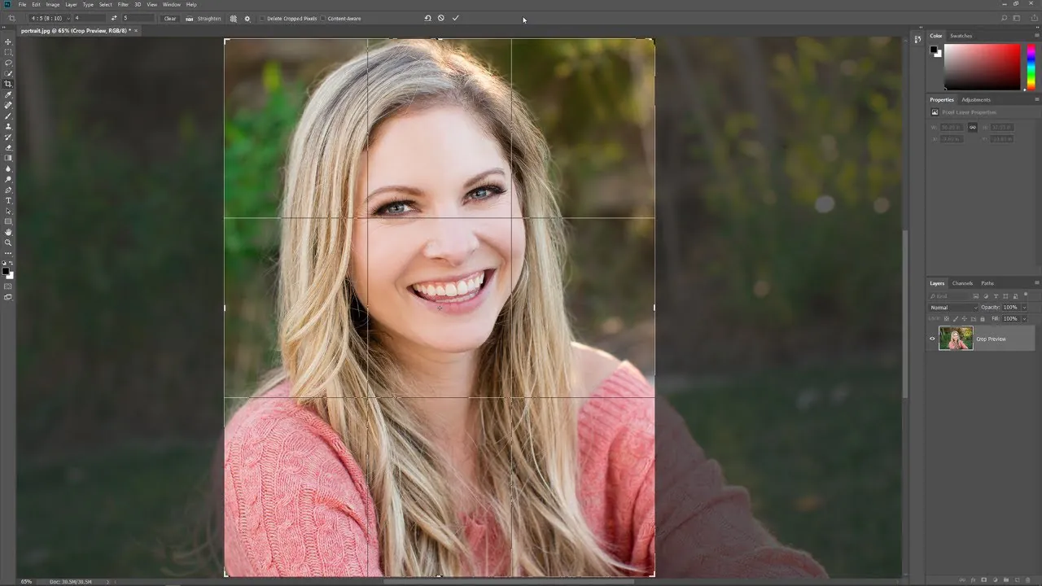Select the Horizontal Type tool
The image size is (1042, 586).
pos(8,200)
